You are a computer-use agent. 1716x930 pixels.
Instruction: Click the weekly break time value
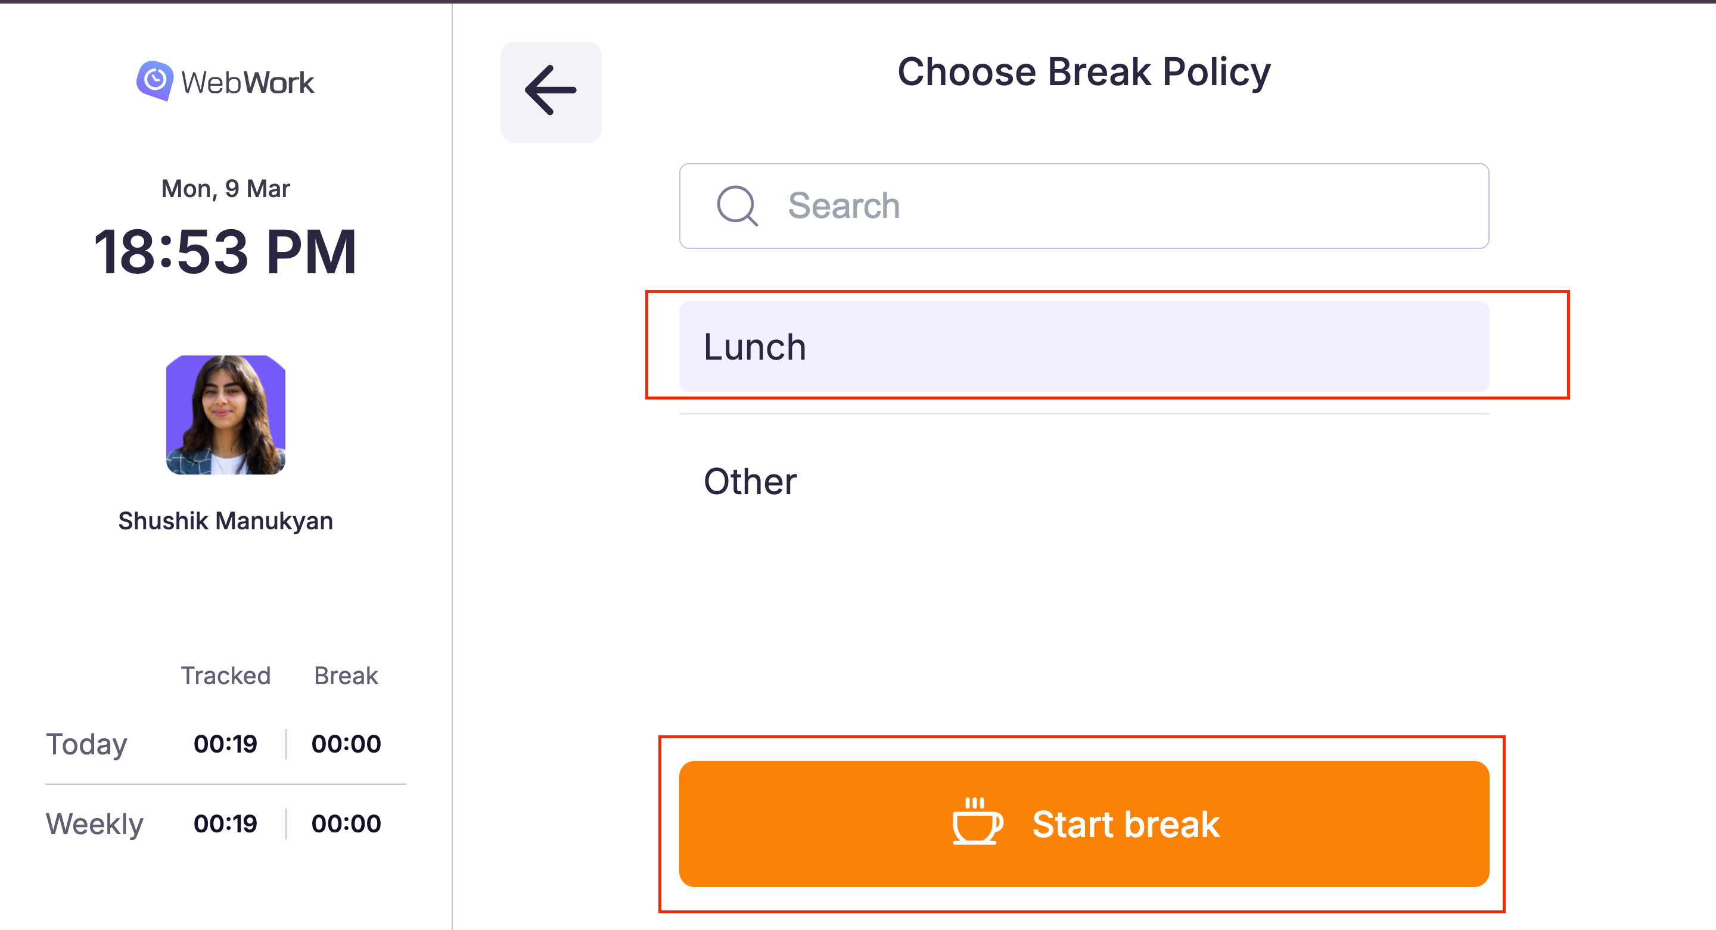pos(346,823)
